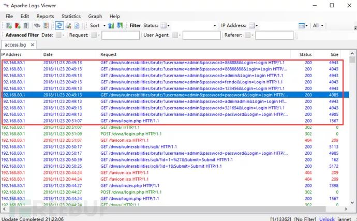This screenshot has width=357, height=221.
Task: Click the sort ascending arrow icon
Action: coord(111,25)
